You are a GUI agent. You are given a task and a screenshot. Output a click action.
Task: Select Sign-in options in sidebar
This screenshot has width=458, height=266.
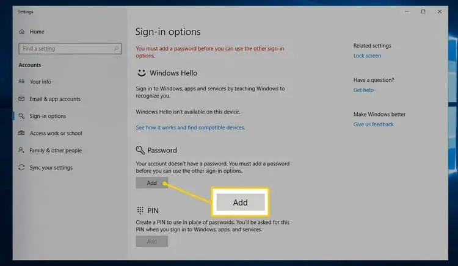(x=48, y=116)
